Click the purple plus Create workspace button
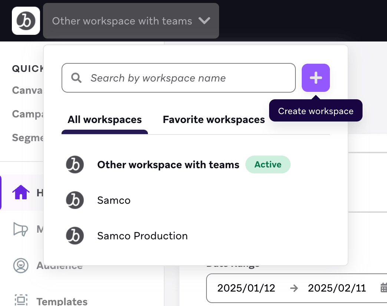This screenshot has width=387, height=306. pos(316,78)
